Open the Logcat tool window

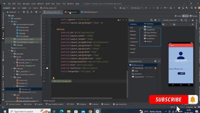pyautogui.click(x=39, y=104)
